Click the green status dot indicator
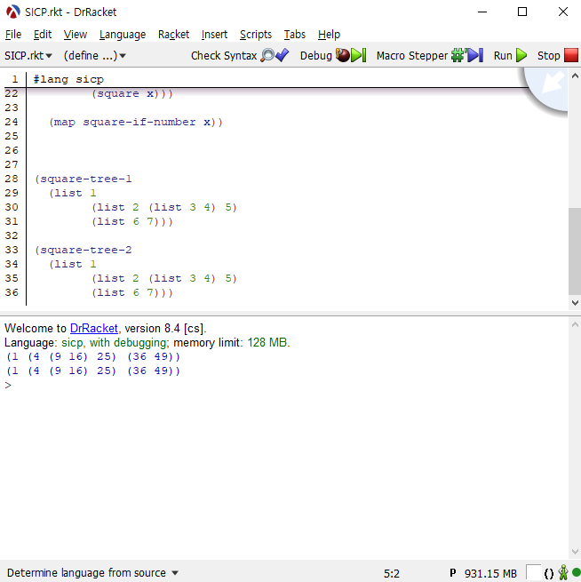Screen dimensions: 581x582 (x=576, y=573)
